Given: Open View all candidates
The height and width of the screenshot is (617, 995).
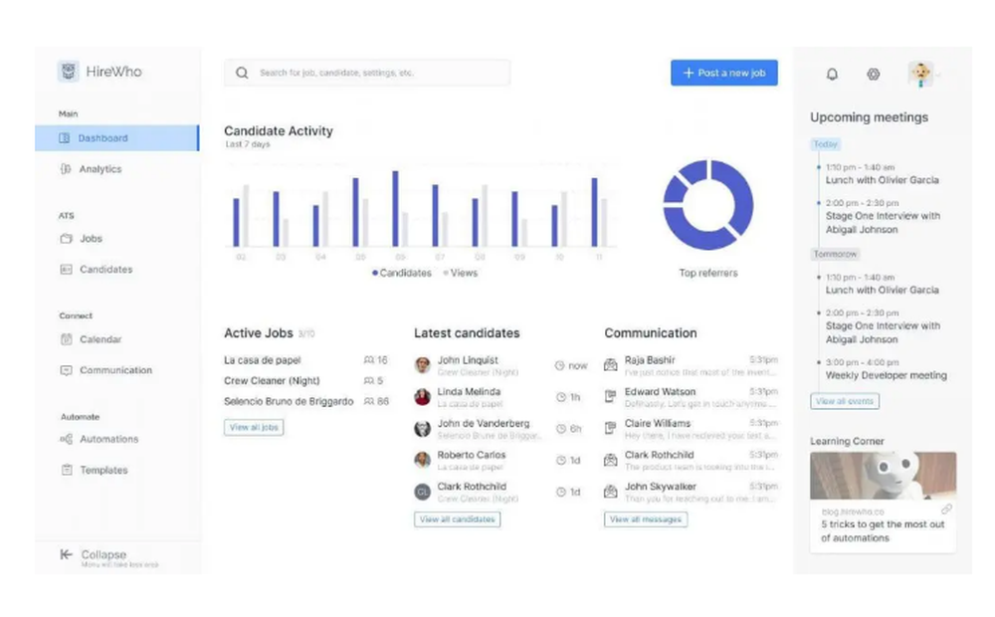Looking at the screenshot, I should (457, 518).
